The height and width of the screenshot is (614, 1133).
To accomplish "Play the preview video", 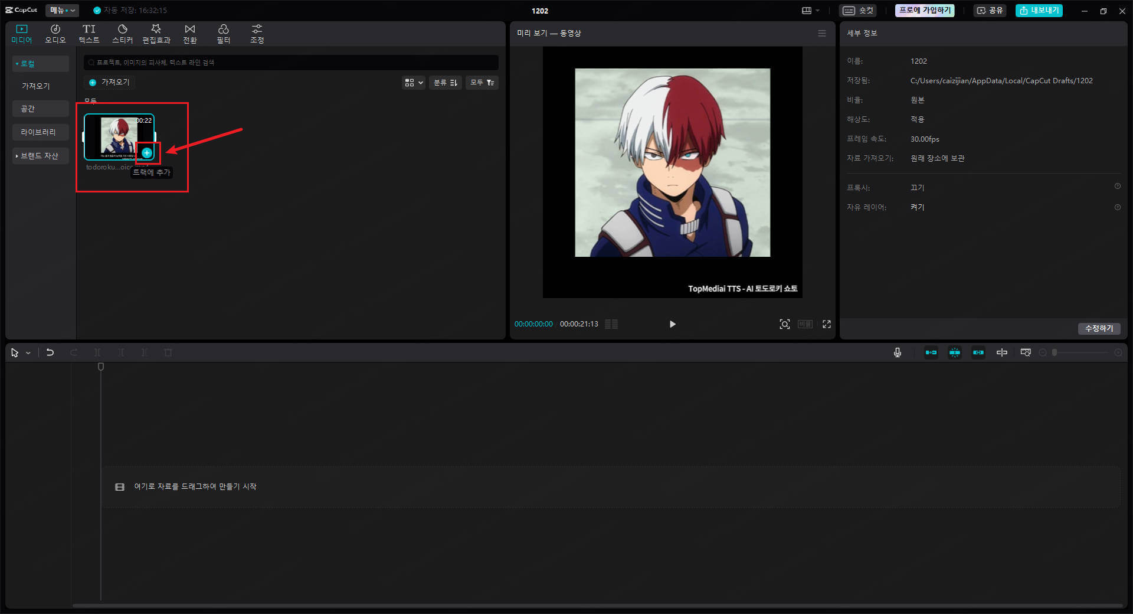I will (x=673, y=324).
